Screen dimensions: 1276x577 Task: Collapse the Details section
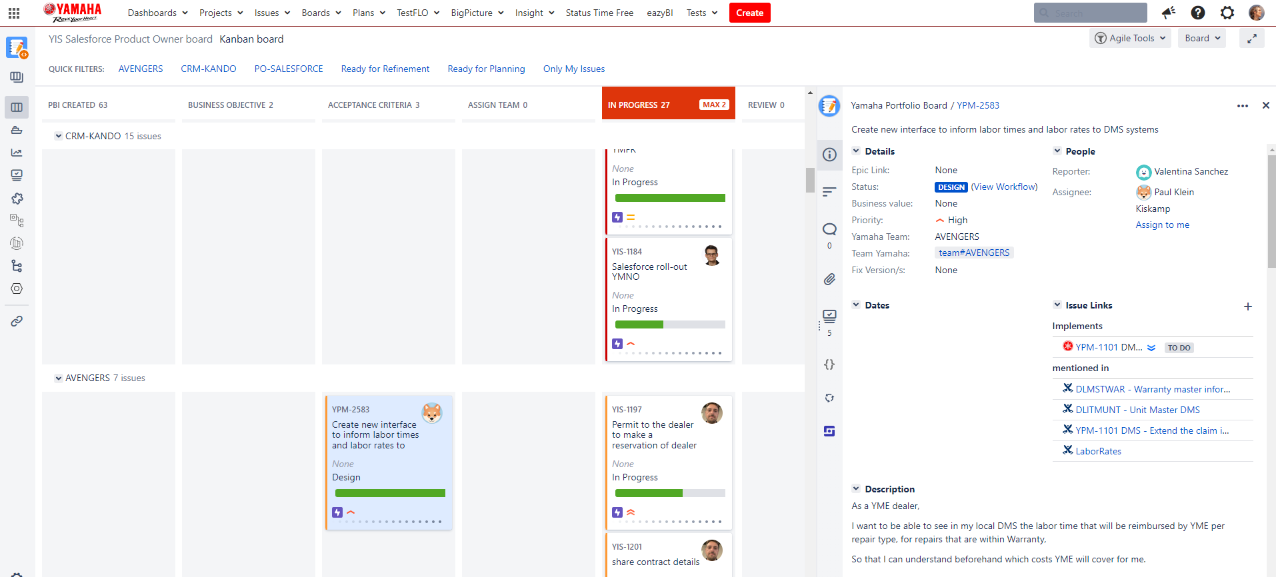click(856, 151)
